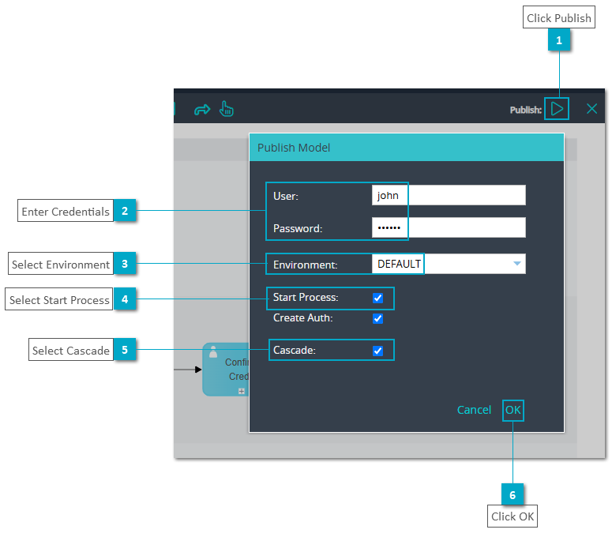Click the Password input field

click(x=449, y=227)
